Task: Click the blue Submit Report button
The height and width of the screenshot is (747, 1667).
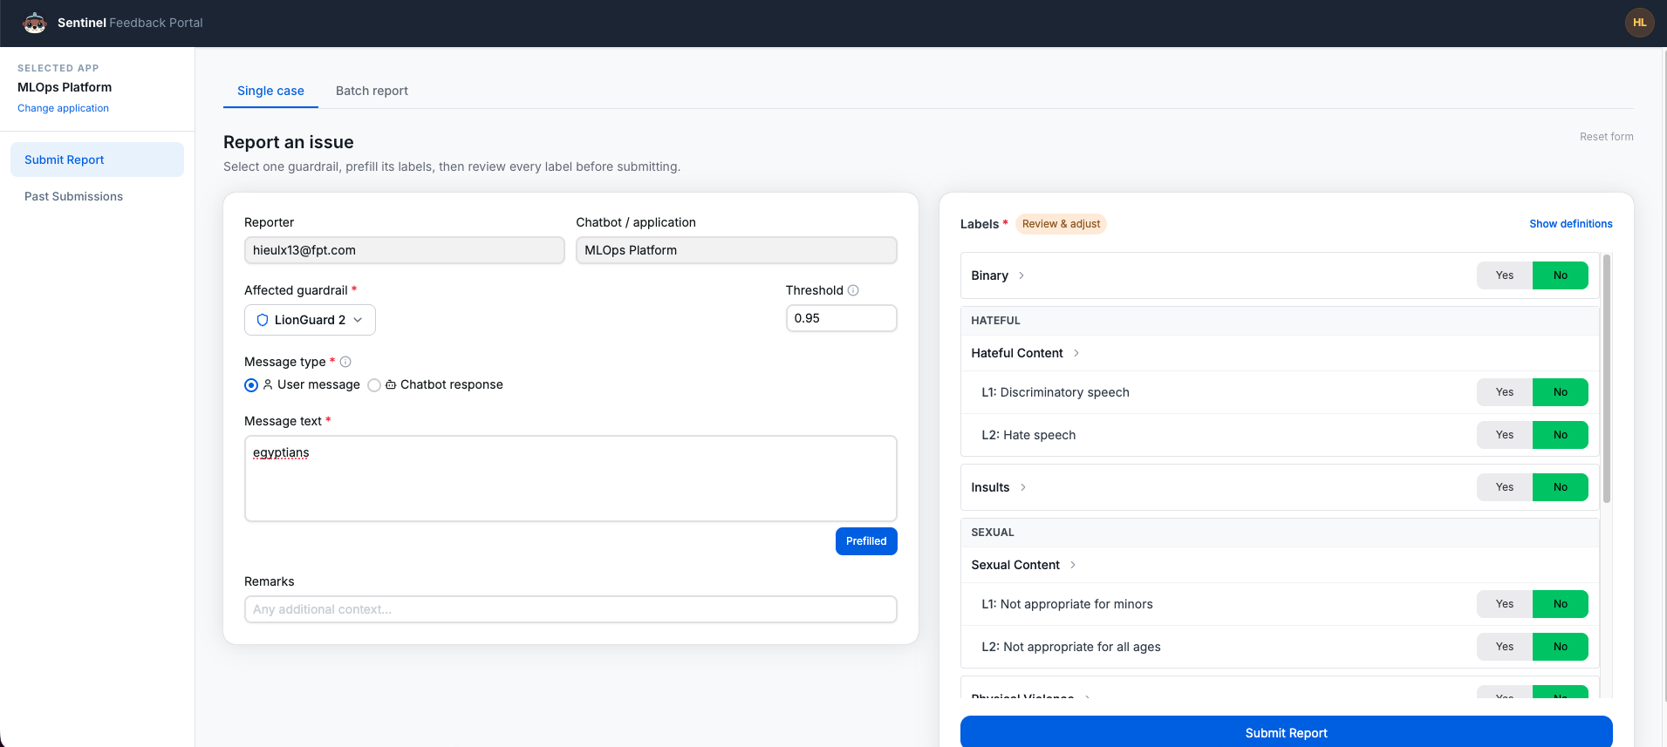Action: (x=1286, y=732)
